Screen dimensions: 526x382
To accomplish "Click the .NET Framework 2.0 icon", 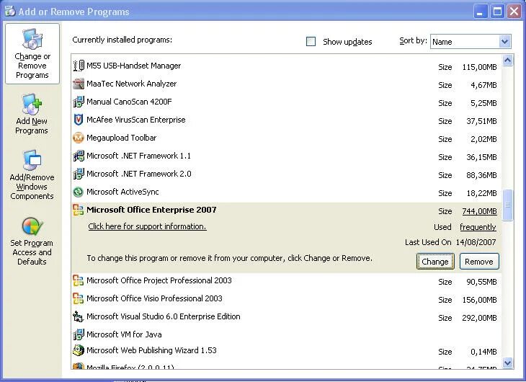I will click(x=79, y=174).
